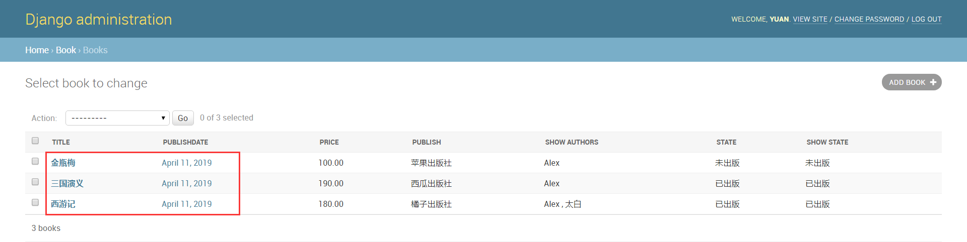967x242 pixels.
Task: Select the 三国演义 row checkbox
Action: 35,182
